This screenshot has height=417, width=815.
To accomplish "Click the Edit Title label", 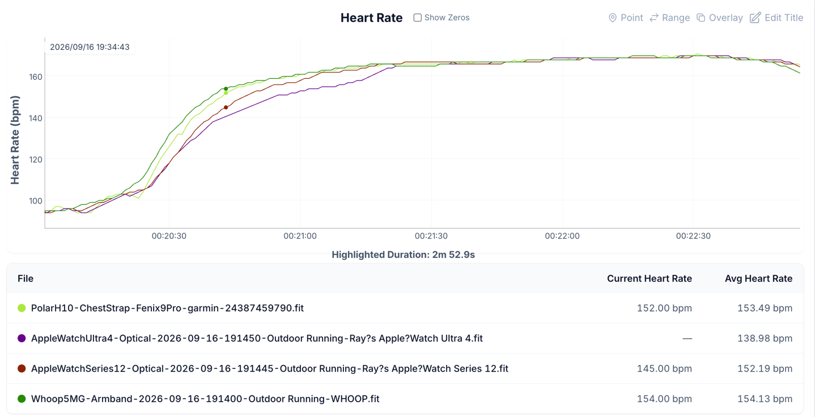I will 784,18.
